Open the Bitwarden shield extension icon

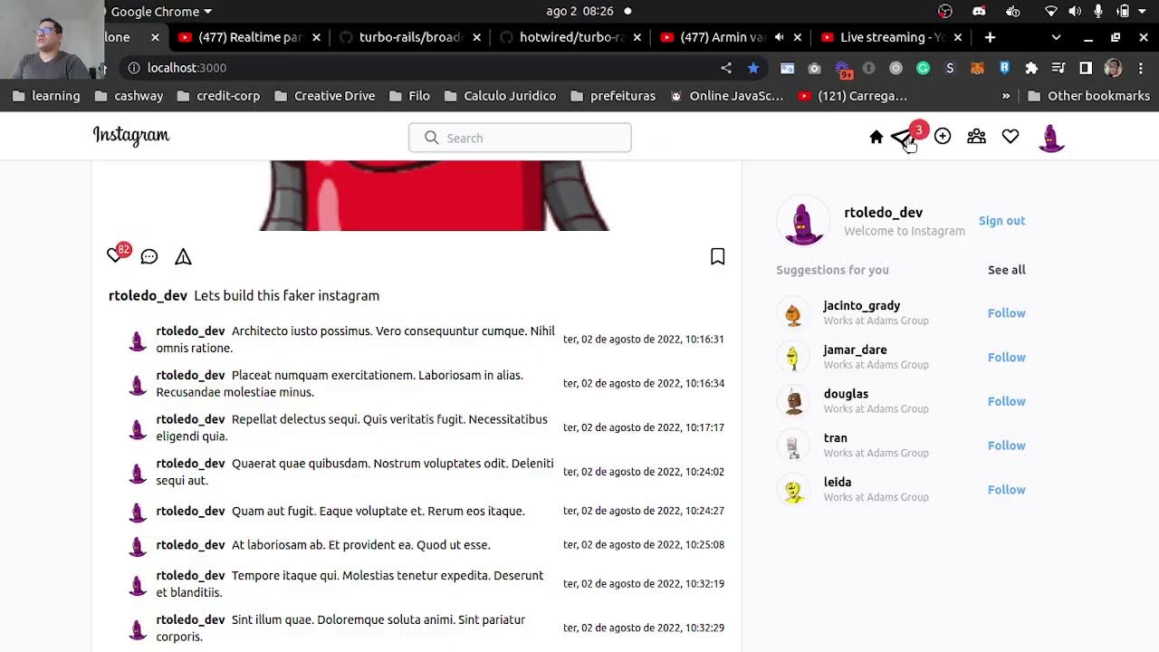pyautogui.click(x=1004, y=68)
